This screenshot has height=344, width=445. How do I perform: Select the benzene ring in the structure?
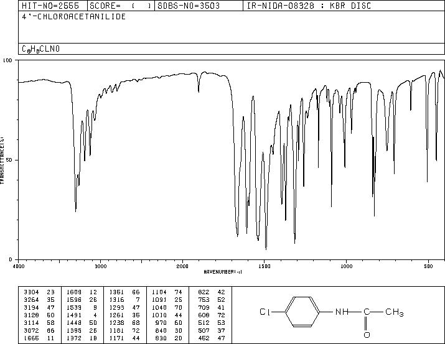click(302, 312)
